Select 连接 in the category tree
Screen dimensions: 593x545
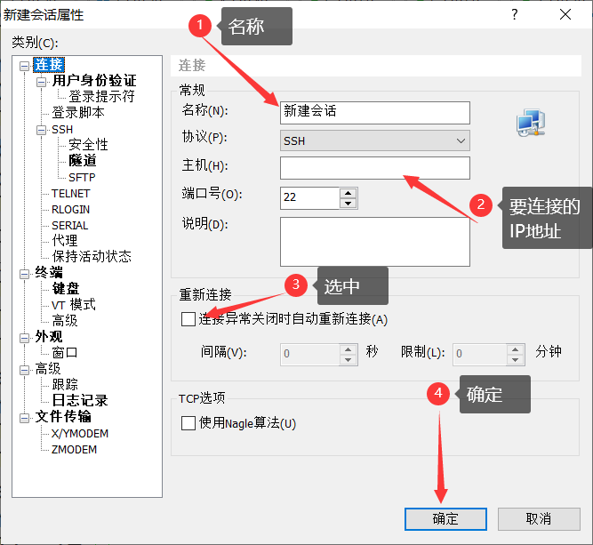tap(49, 65)
